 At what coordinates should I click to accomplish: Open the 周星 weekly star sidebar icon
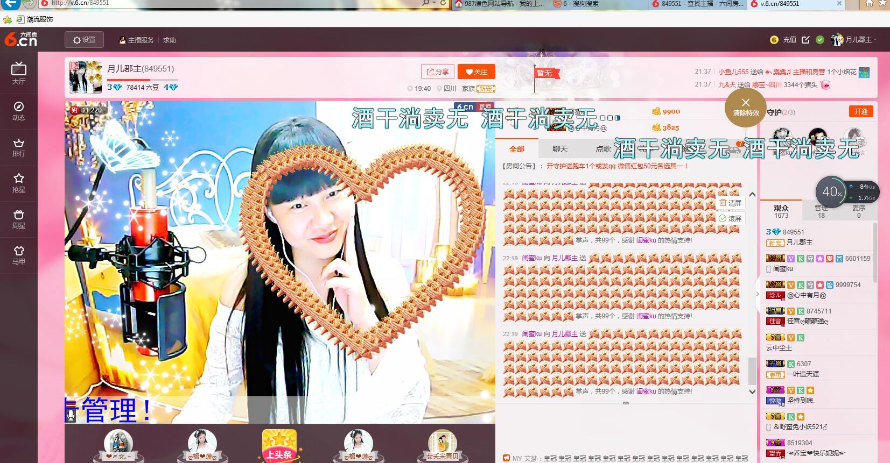[18, 219]
